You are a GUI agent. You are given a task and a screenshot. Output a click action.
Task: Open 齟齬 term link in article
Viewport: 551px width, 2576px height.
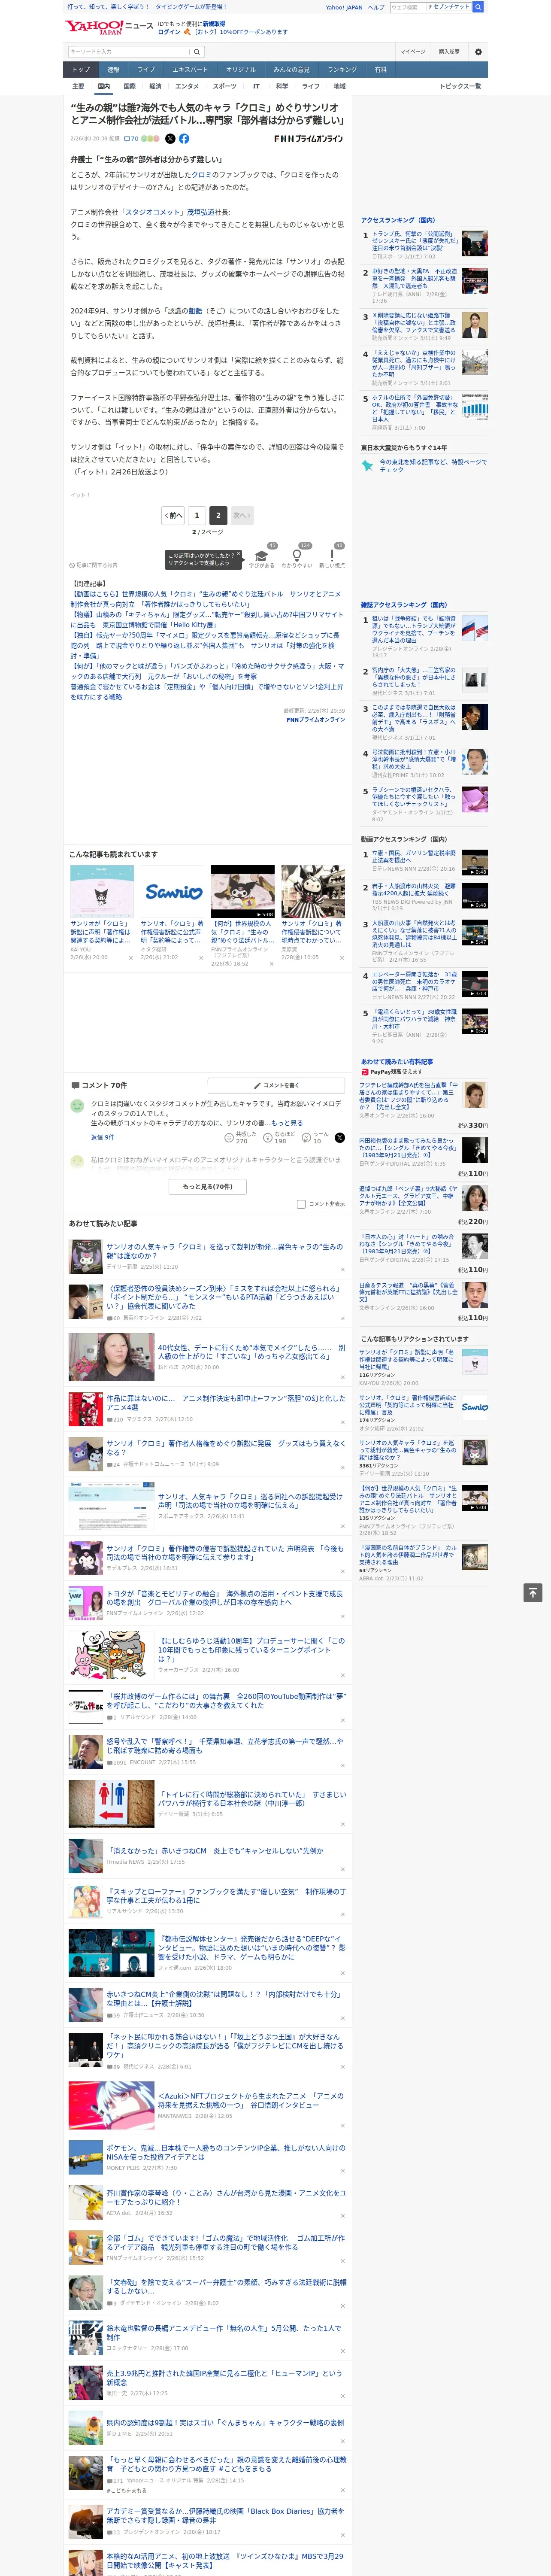point(195,310)
